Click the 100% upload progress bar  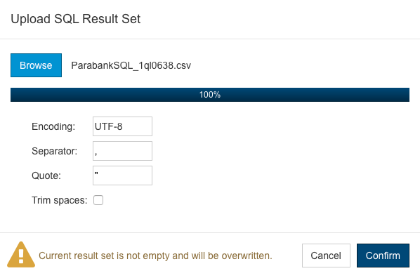tap(210, 95)
